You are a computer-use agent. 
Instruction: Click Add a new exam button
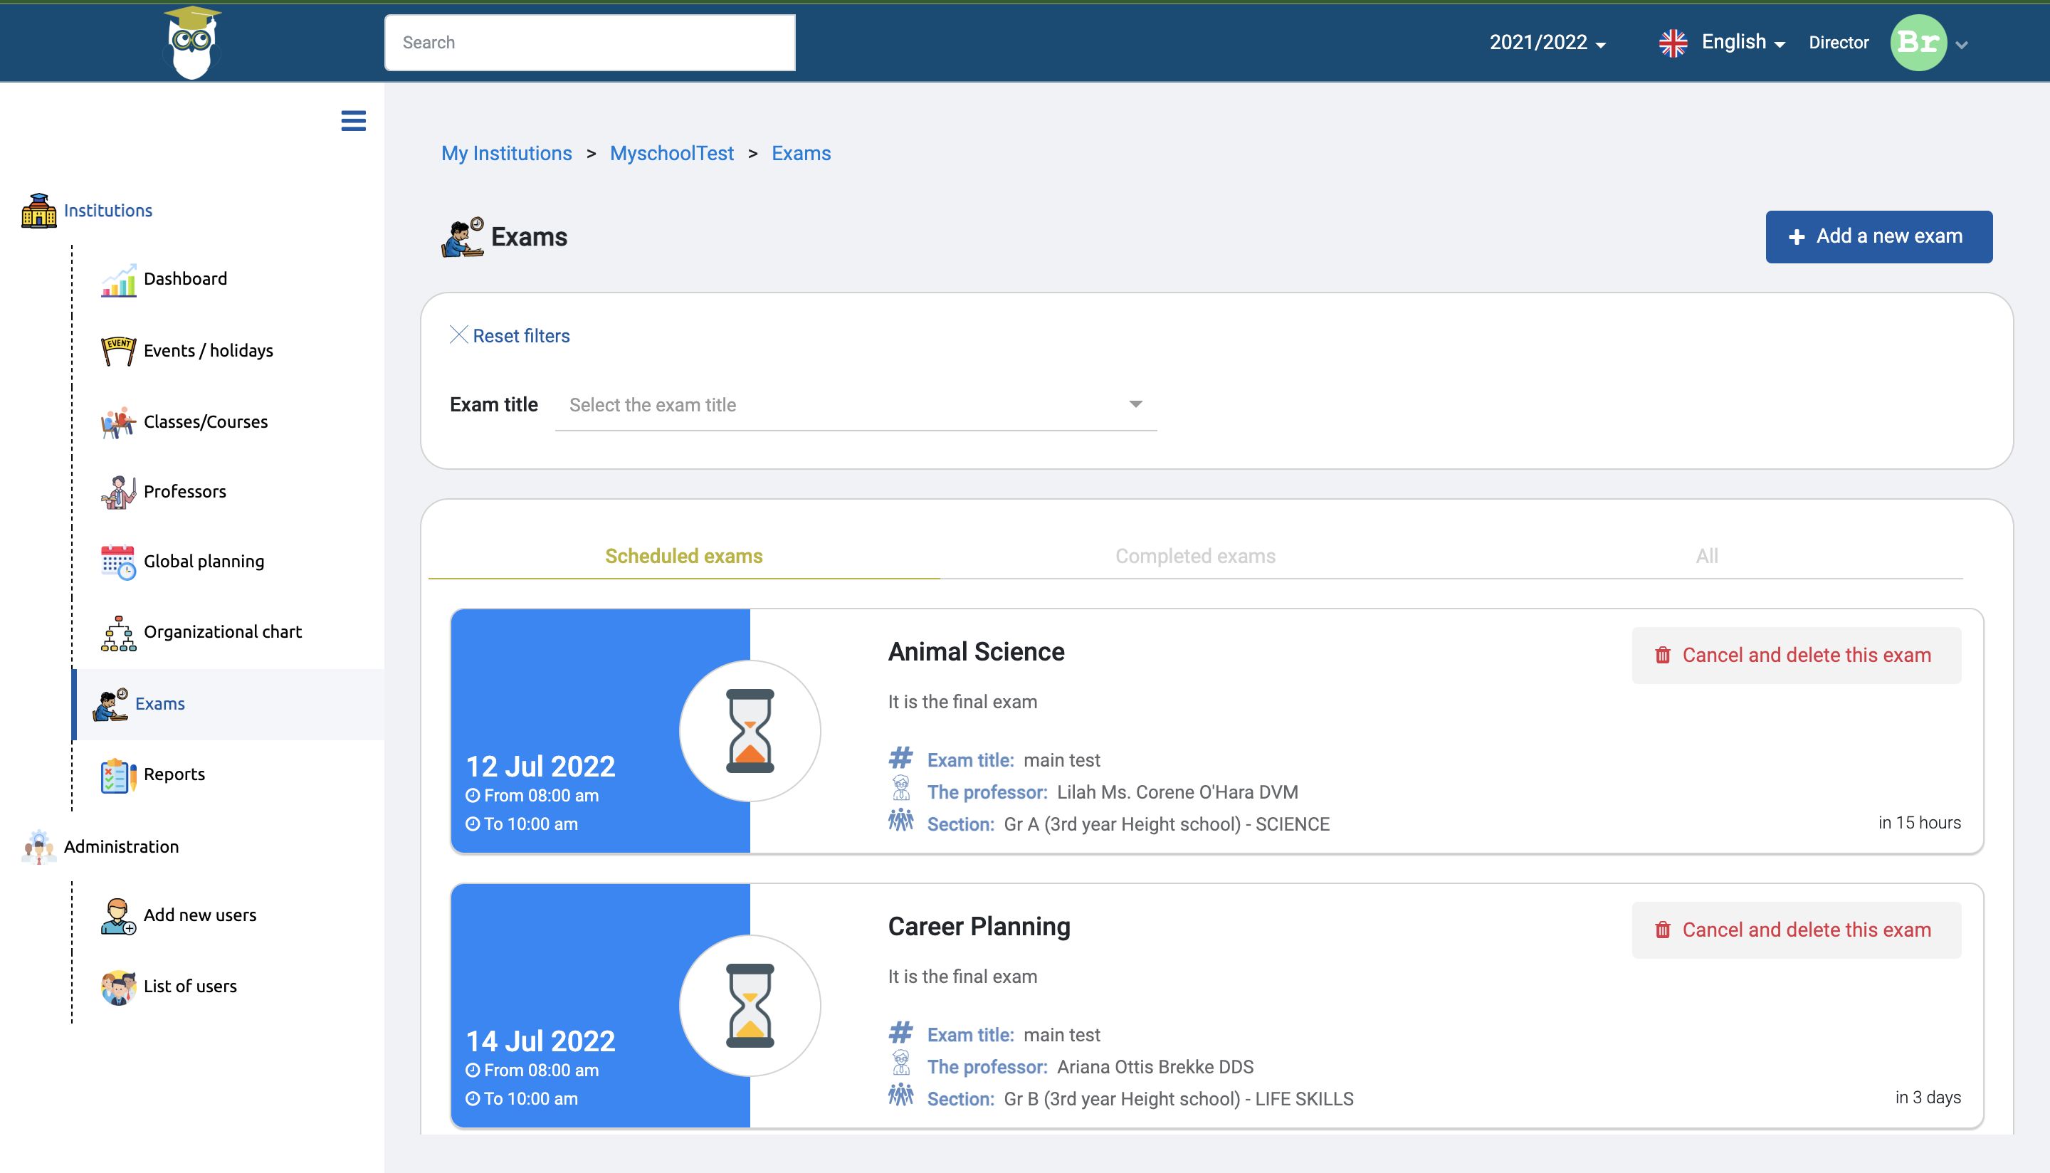pyautogui.click(x=1878, y=237)
